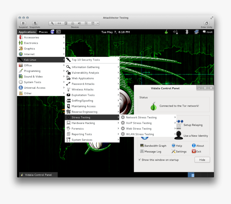Screen dimensions: 231x204
Task: Open the Office category
Action: pyautogui.click(x=41, y=65)
